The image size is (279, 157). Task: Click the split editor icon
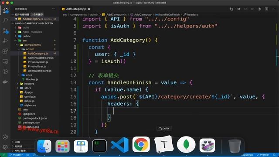[x=266, y=9]
